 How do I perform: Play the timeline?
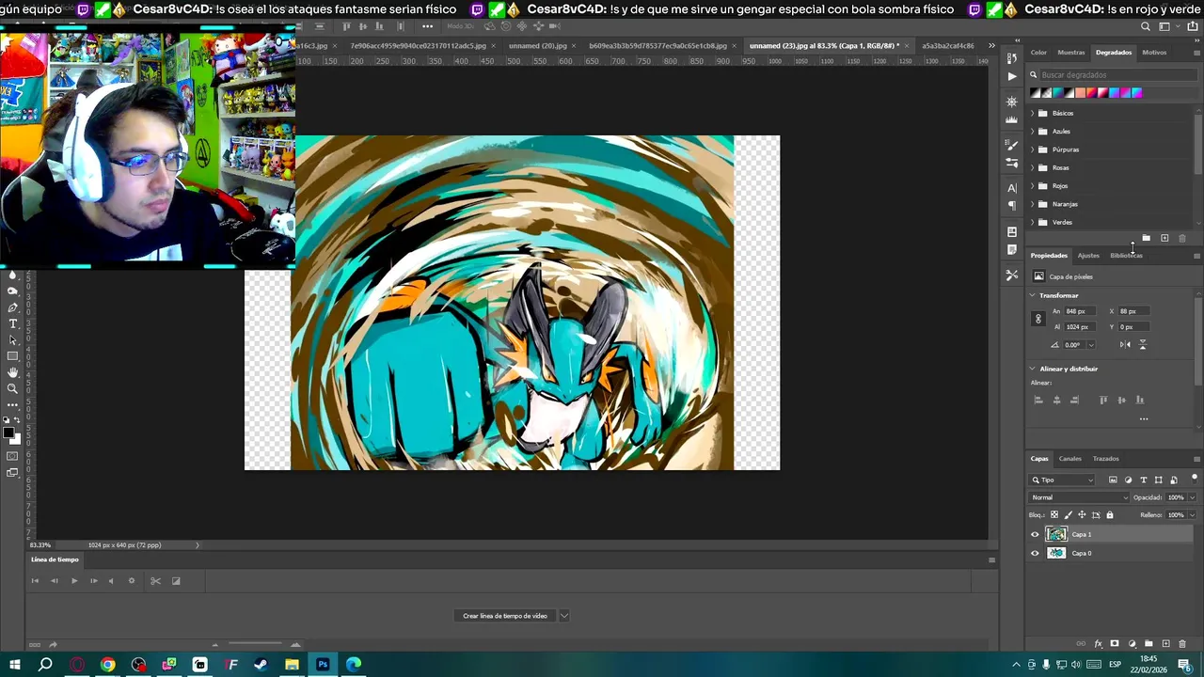pos(73,581)
